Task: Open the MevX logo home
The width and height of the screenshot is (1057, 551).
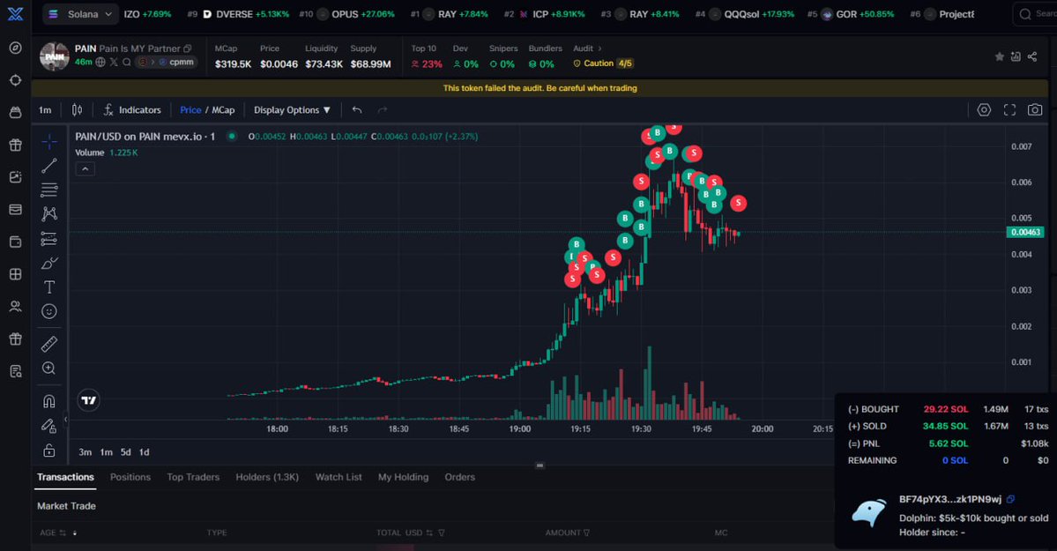Action: [x=15, y=13]
